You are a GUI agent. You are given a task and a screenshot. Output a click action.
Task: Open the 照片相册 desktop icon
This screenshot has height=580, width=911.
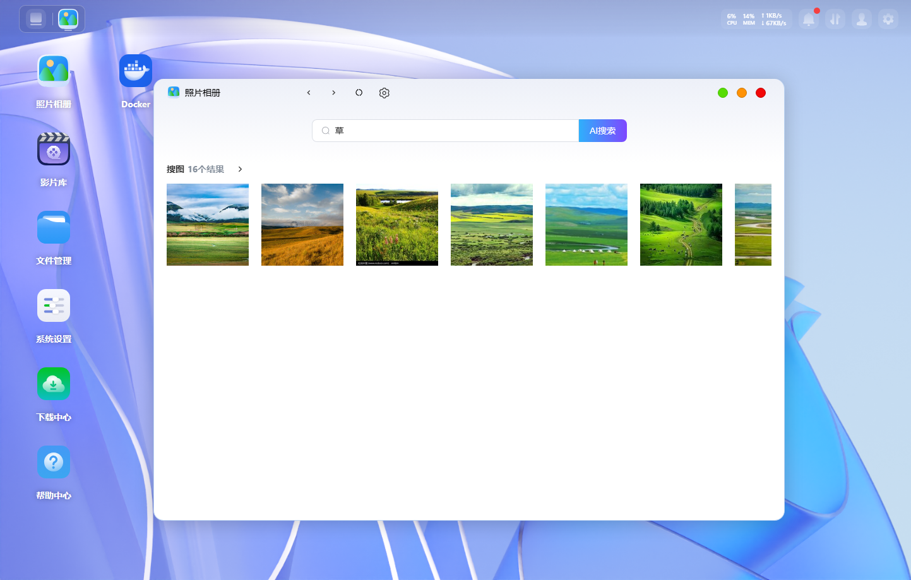coord(54,71)
